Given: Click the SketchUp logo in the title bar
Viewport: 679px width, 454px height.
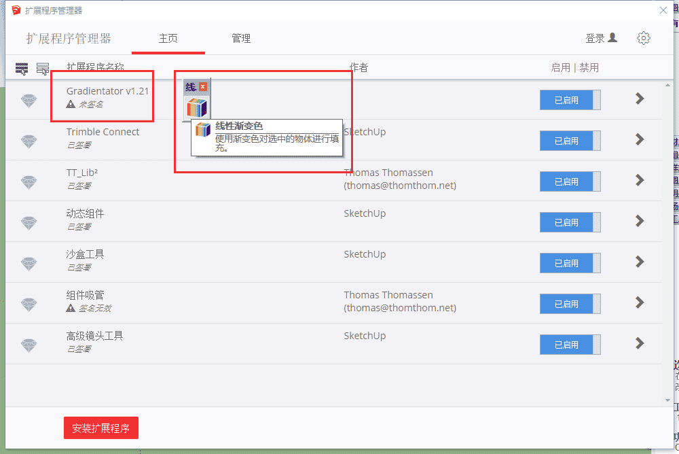Looking at the screenshot, I should pyautogui.click(x=16, y=10).
